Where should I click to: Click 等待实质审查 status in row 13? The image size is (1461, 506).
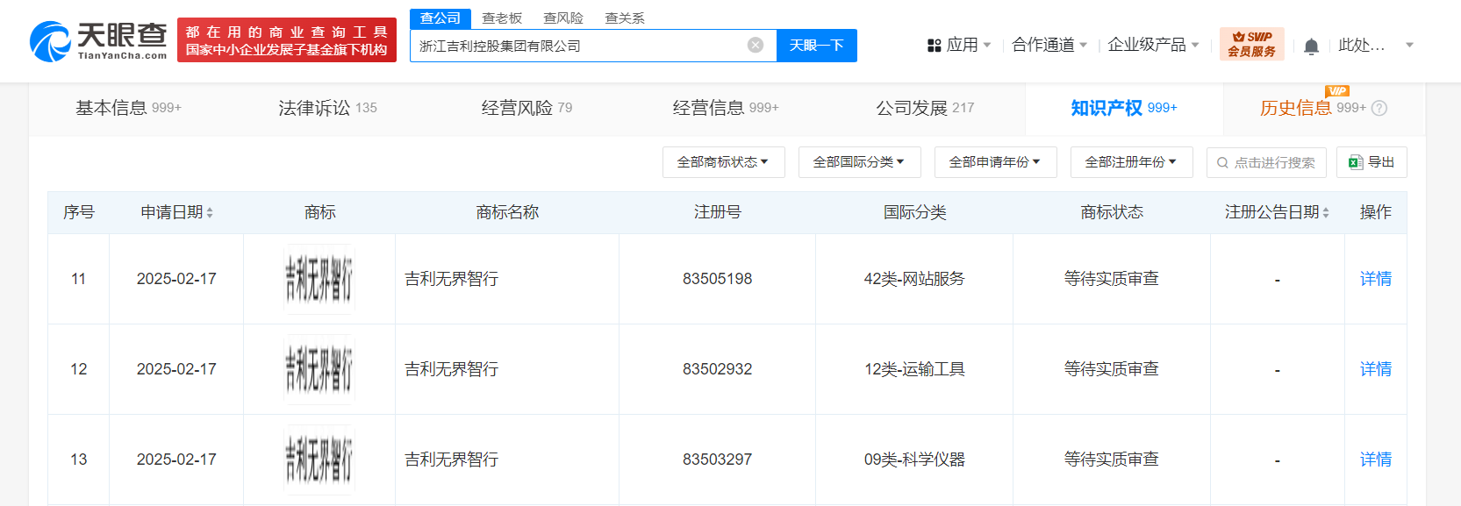pos(1112,460)
